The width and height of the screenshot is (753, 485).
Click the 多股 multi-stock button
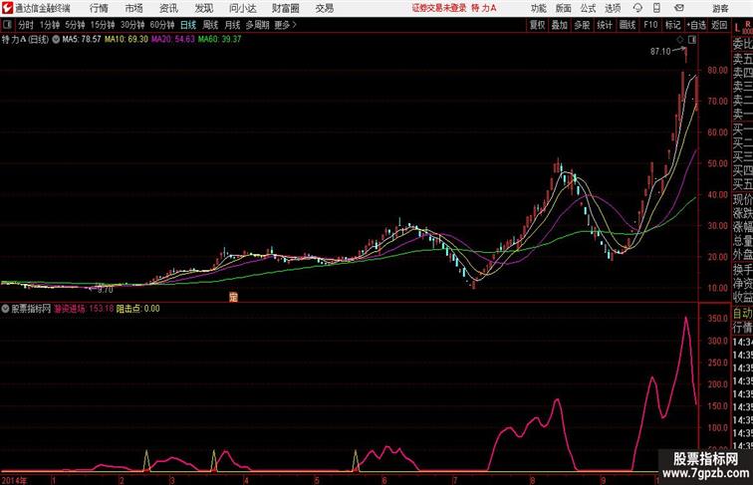[582, 25]
